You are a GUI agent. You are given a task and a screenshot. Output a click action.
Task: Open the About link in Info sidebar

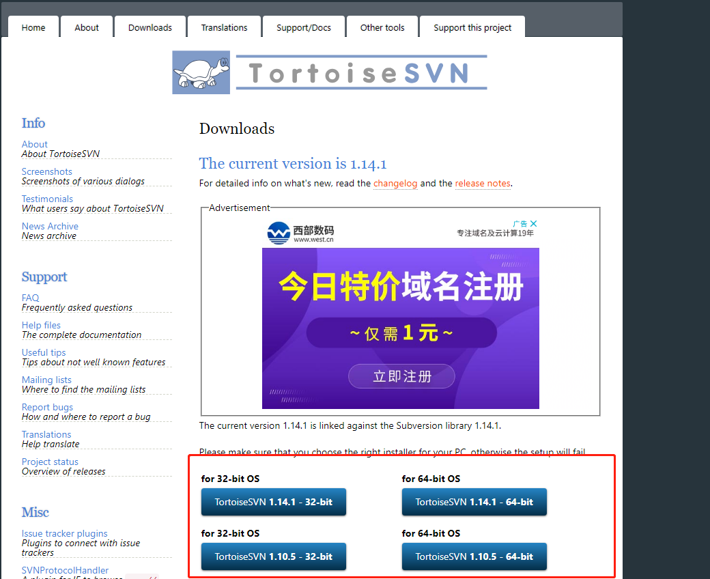pyautogui.click(x=34, y=144)
